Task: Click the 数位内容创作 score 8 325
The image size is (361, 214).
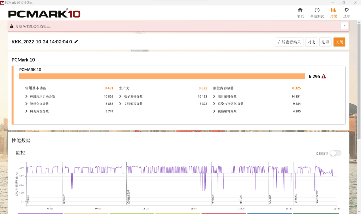Action: tap(296, 88)
